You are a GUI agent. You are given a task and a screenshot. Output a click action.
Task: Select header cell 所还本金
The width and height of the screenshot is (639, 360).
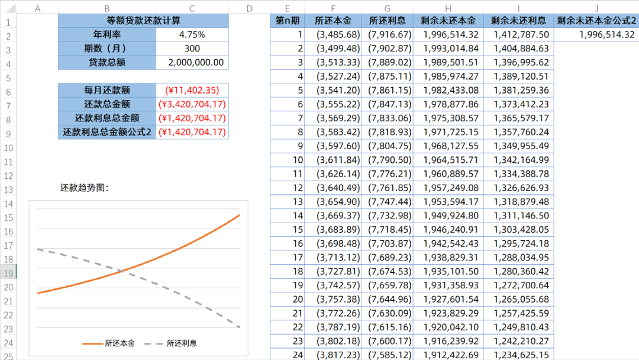click(x=333, y=21)
